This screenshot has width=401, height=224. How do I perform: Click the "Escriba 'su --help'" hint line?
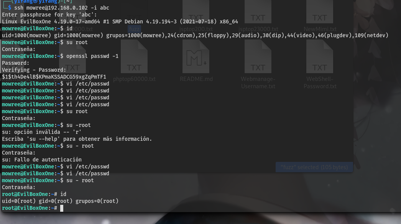click(77, 139)
